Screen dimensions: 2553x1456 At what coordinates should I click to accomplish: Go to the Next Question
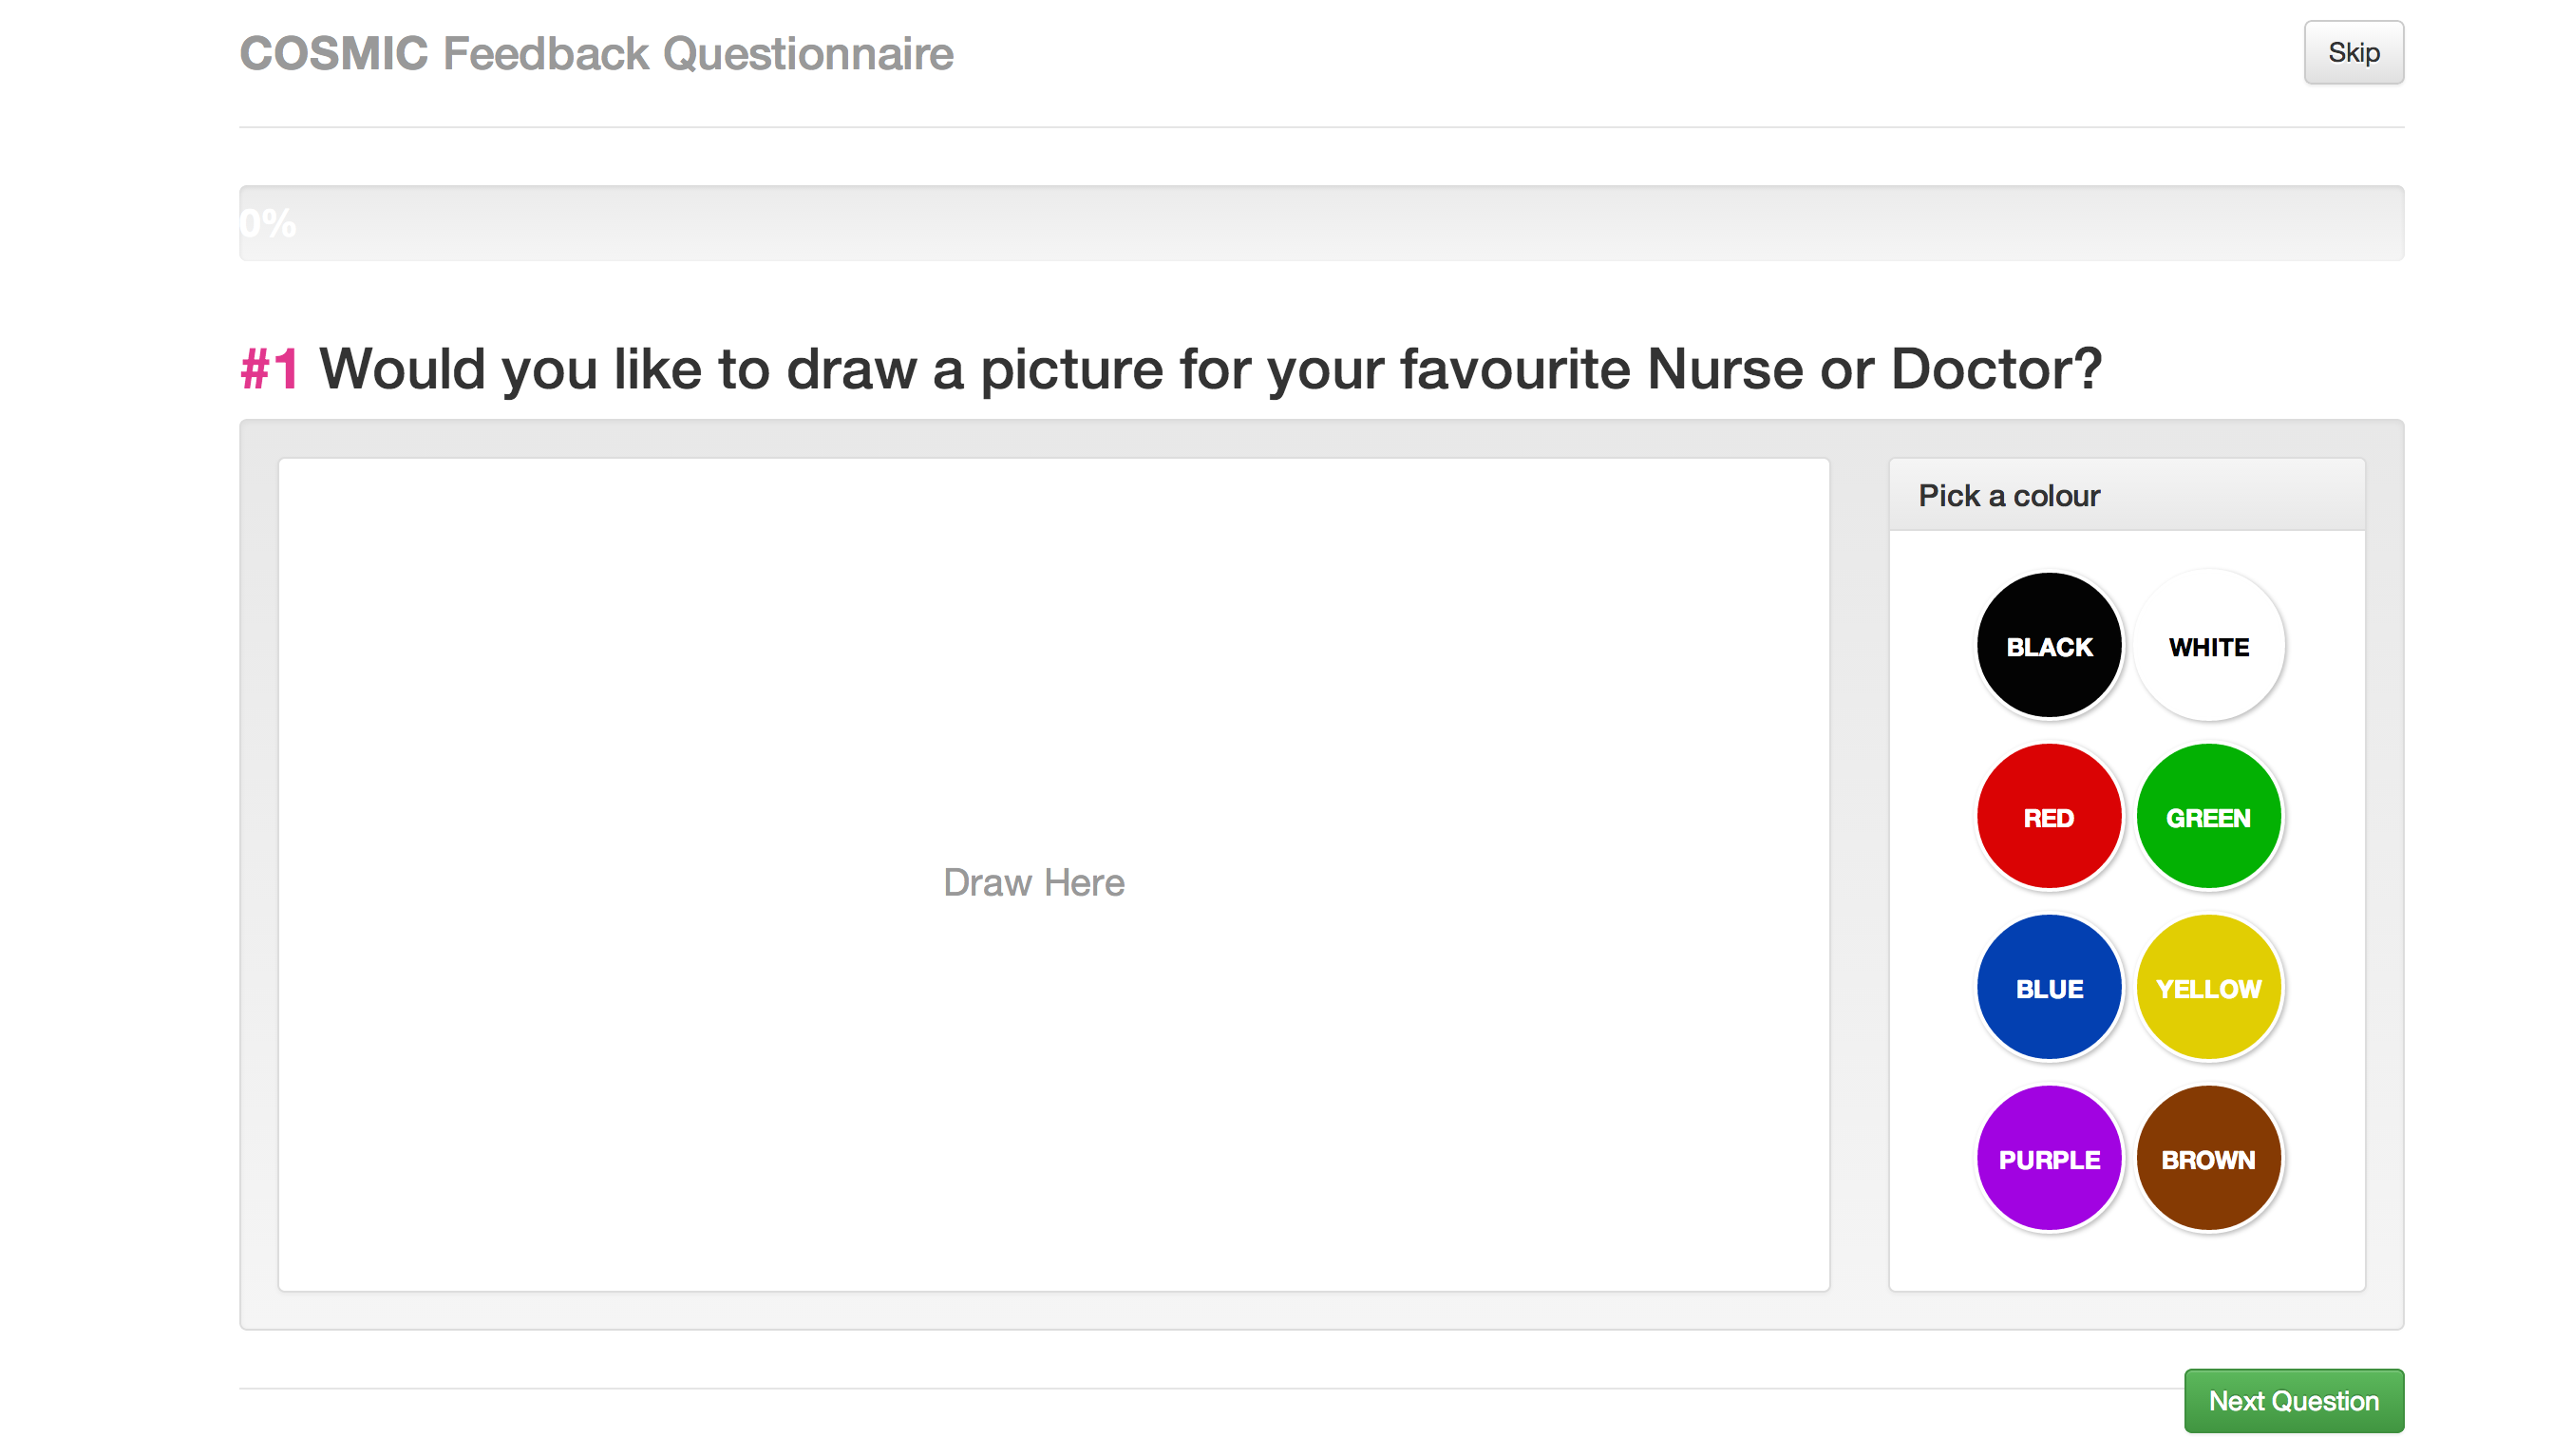tap(2292, 1400)
